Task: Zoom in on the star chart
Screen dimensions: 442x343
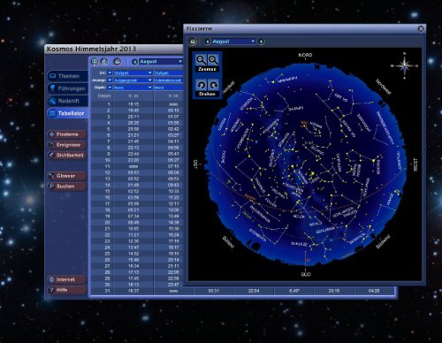Action: (x=213, y=60)
